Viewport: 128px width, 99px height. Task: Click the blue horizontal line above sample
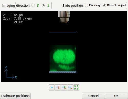[x=63, y=32]
